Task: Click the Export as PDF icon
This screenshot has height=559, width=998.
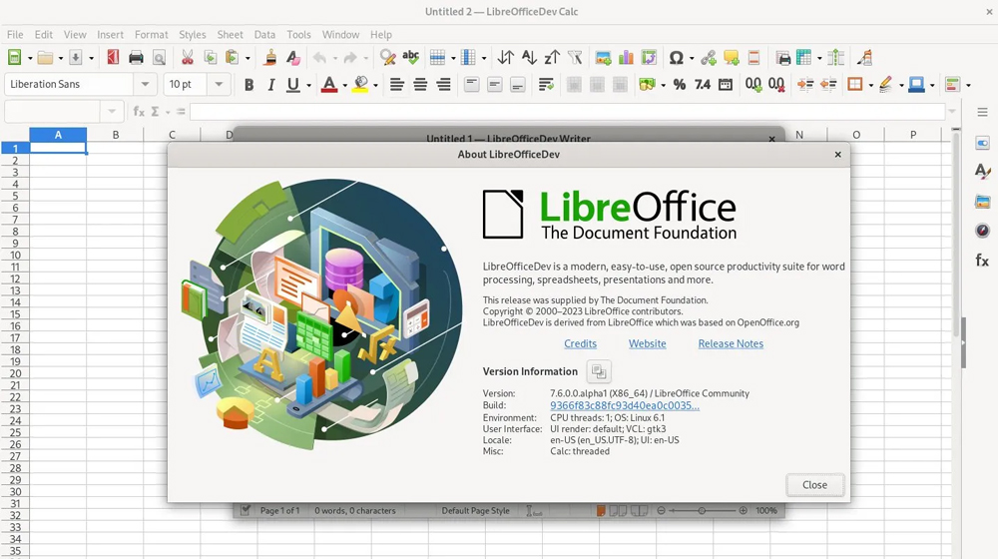Action: [113, 58]
